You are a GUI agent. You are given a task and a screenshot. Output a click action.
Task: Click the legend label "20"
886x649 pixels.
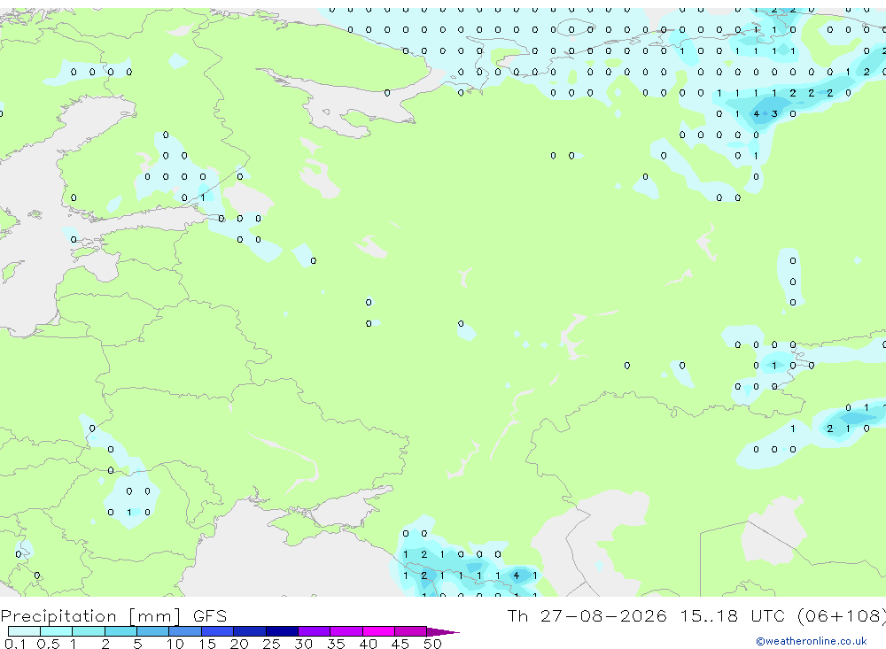[x=239, y=644]
